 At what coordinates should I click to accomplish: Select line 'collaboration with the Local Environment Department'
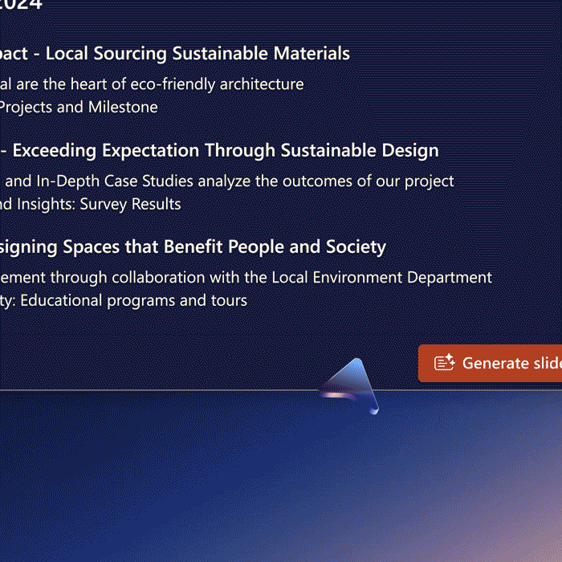(x=302, y=278)
